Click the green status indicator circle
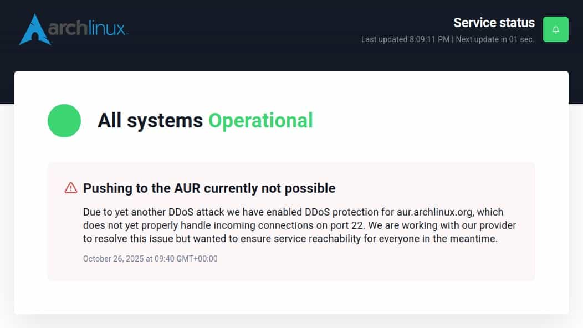 point(64,120)
